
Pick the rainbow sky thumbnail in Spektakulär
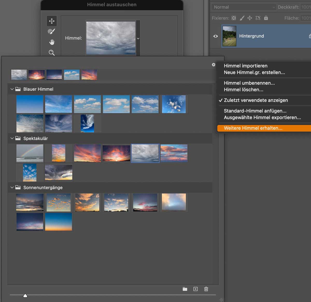click(x=30, y=153)
